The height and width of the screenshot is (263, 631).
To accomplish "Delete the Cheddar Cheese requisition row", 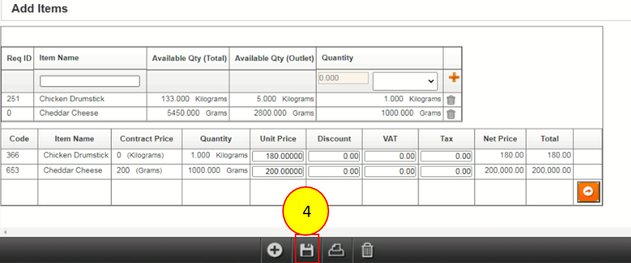I will coord(451,114).
